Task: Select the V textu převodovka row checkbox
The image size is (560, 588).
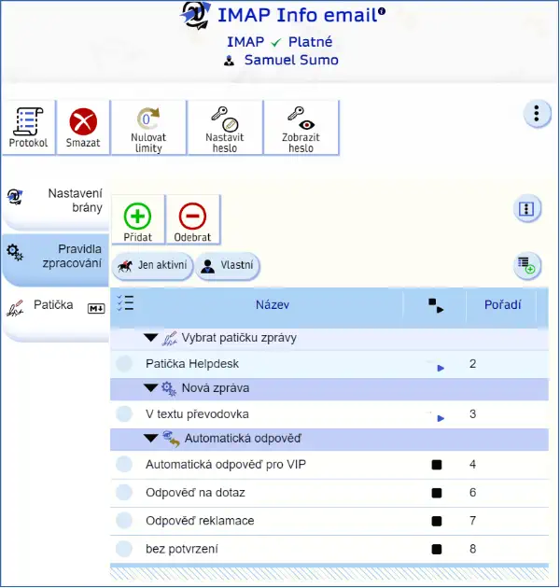Action: coord(124,413)
